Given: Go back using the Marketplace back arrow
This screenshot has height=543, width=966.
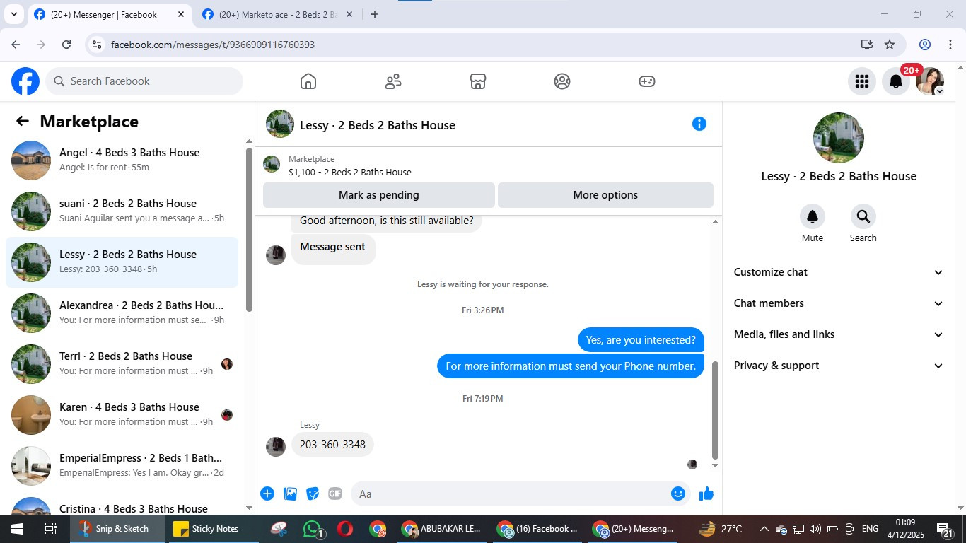Looking at the screenshot, I should (x=23, y=122).
